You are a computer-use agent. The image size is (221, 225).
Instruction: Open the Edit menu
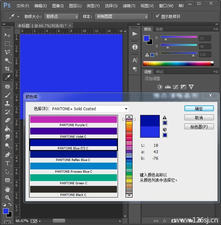point(41,6)
